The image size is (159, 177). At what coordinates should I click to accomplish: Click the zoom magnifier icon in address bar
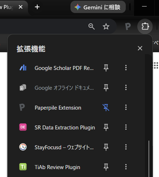91,26
